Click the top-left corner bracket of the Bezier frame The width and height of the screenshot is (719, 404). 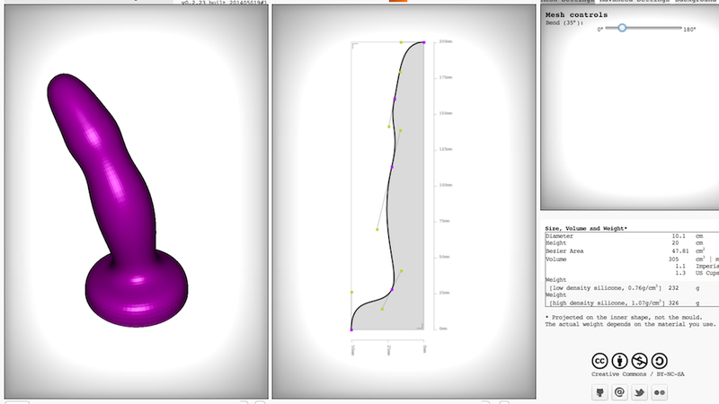point(355,46)
